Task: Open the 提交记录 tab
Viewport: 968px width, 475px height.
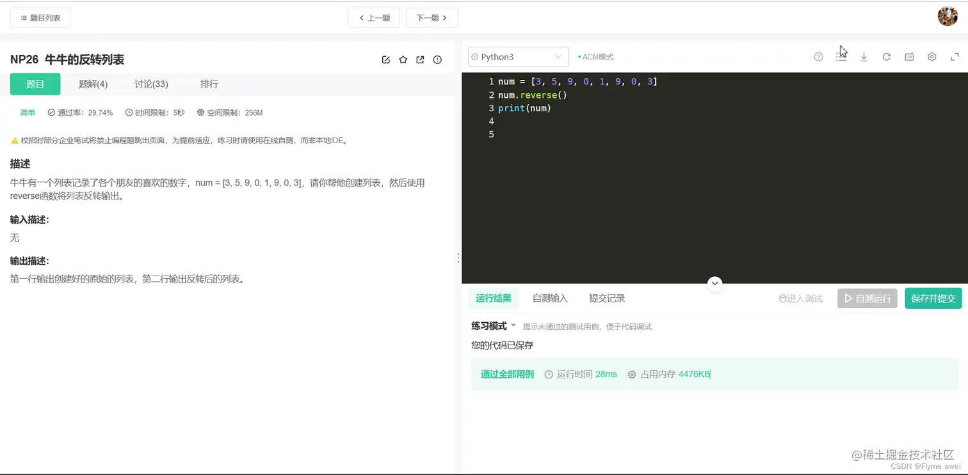Action: [606, 298]
